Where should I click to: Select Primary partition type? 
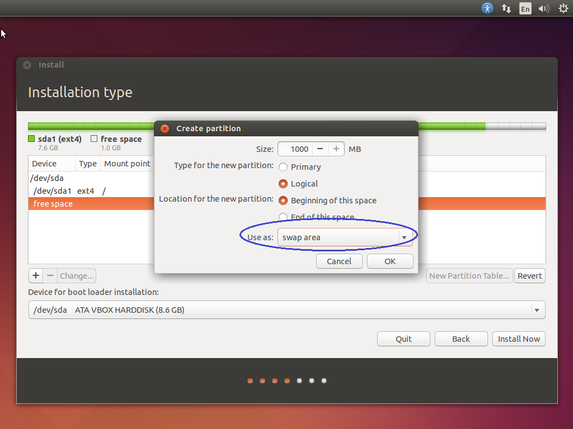click(x=283, y=166)
